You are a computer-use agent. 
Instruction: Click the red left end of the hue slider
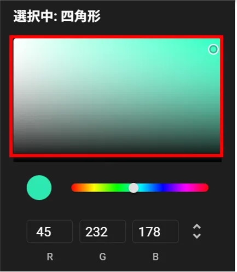point(74,188)
